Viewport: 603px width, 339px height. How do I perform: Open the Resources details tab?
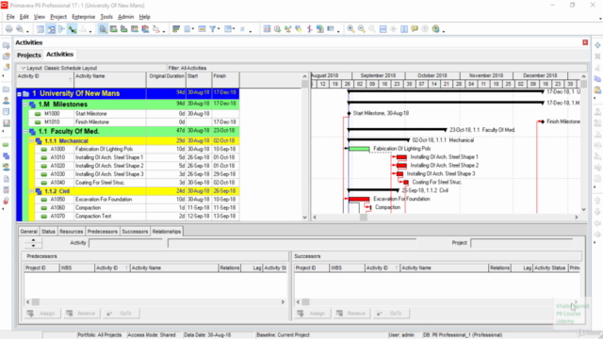pyautogui.click(x=72, y=232)
